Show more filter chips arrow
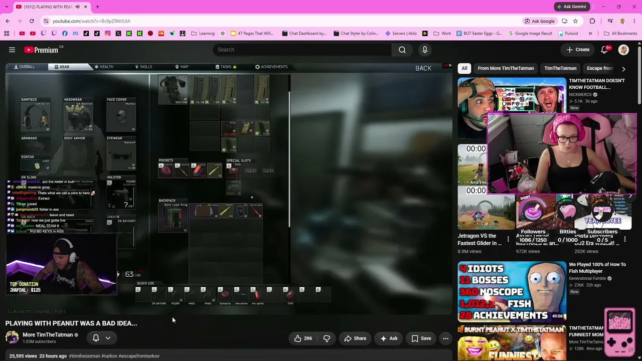Screen dimensions: 642x361 (x=623, y=69)
